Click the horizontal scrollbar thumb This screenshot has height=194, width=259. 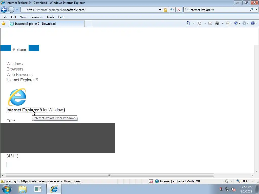click(x=109, y=175)
